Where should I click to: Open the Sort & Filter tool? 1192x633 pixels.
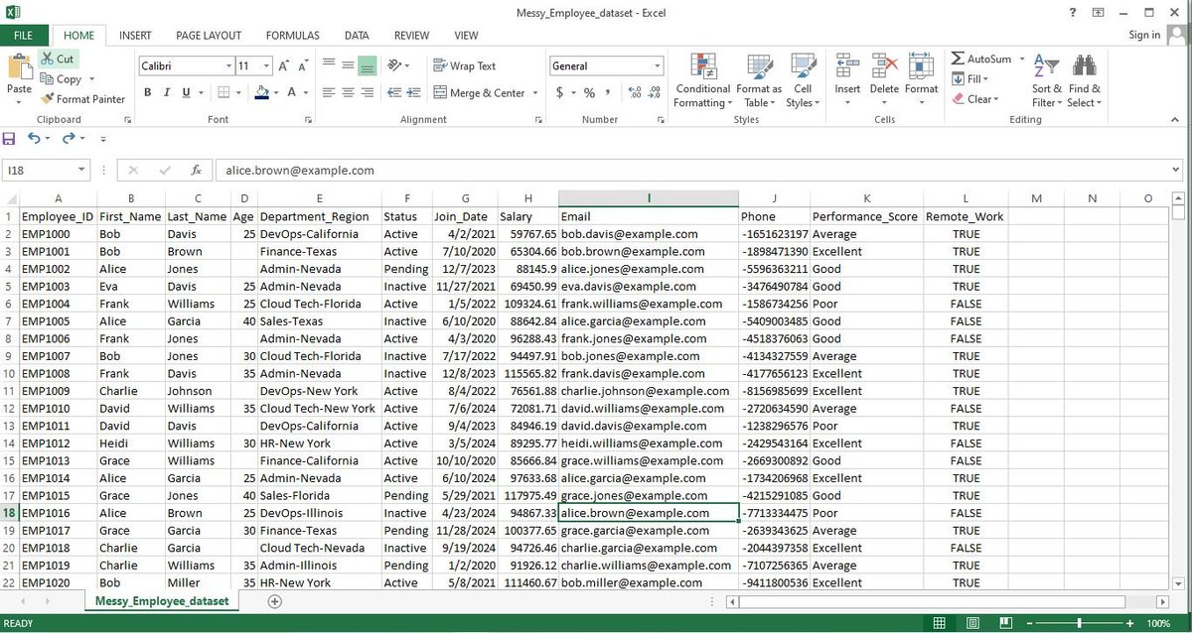[x=1047, y=80]
